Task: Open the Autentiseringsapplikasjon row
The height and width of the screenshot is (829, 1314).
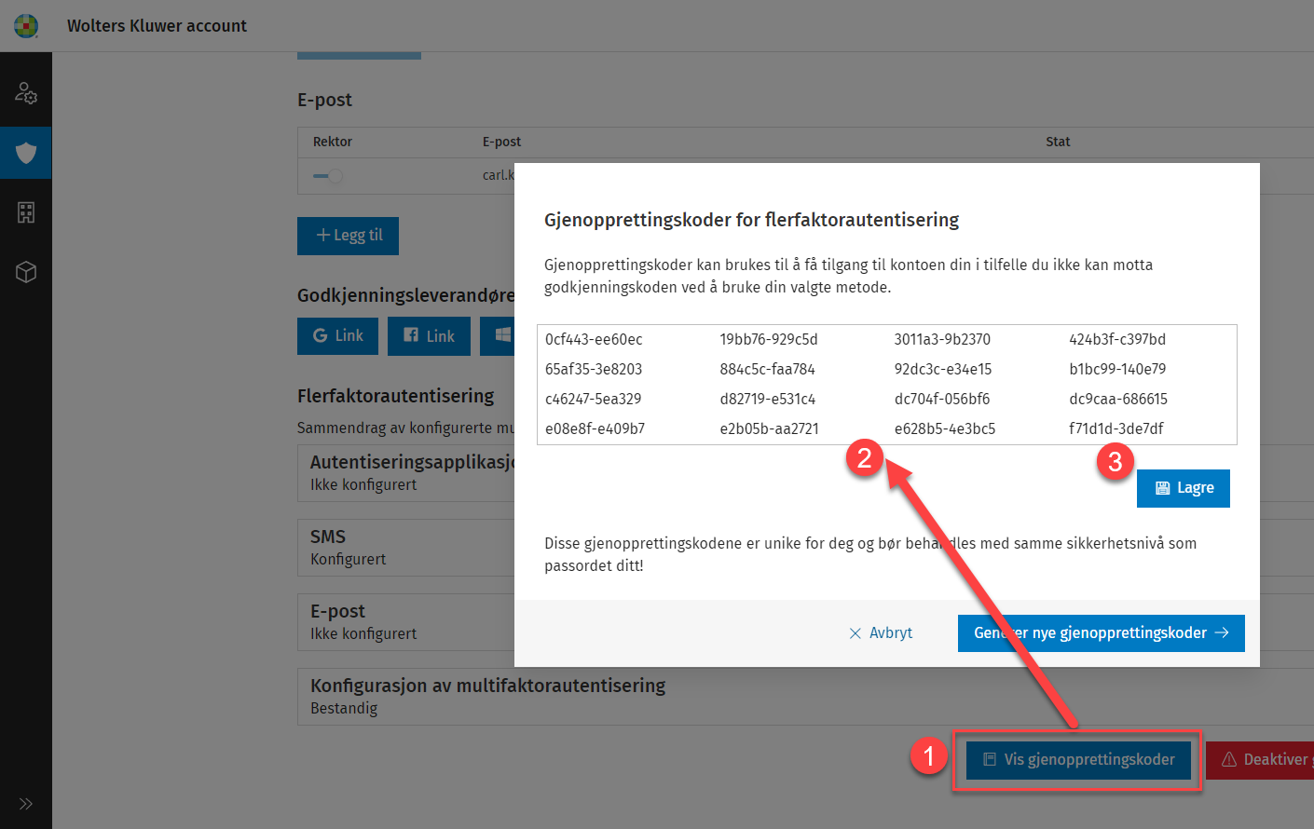Action: click(x=406, y=473)
